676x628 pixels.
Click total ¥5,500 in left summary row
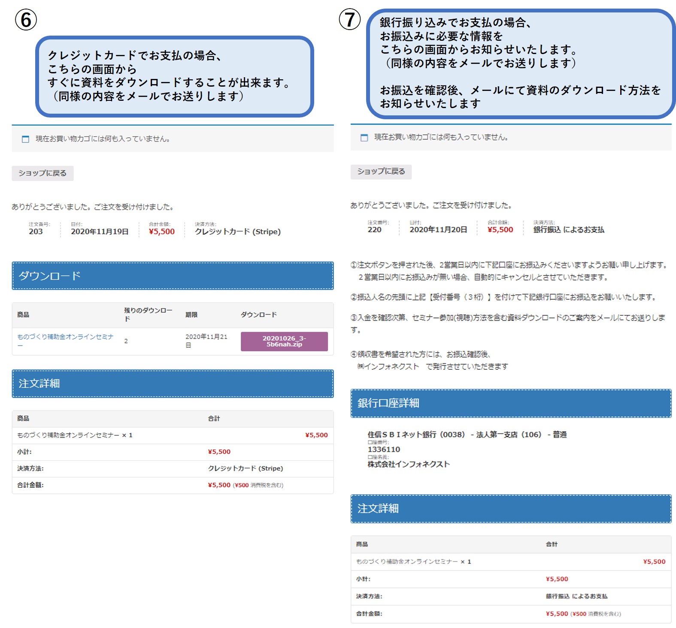(x=162, y=232)
